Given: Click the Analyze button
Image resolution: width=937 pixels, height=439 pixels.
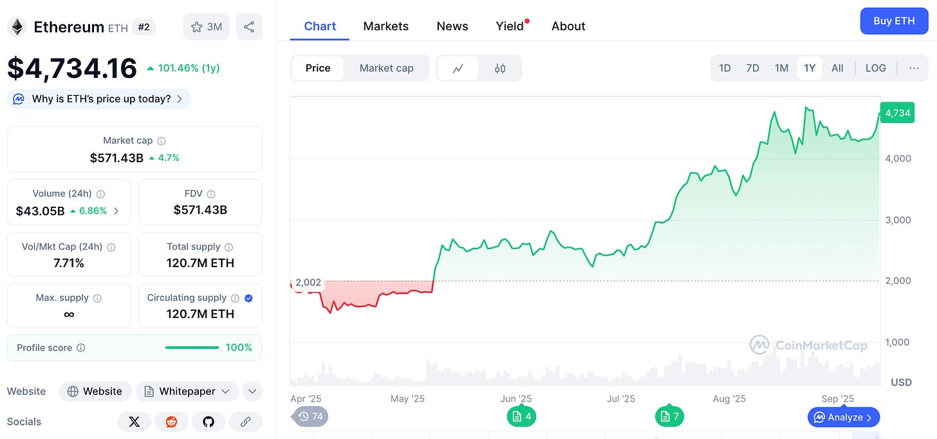Looking at the screenshot, I should coord(844,417).
